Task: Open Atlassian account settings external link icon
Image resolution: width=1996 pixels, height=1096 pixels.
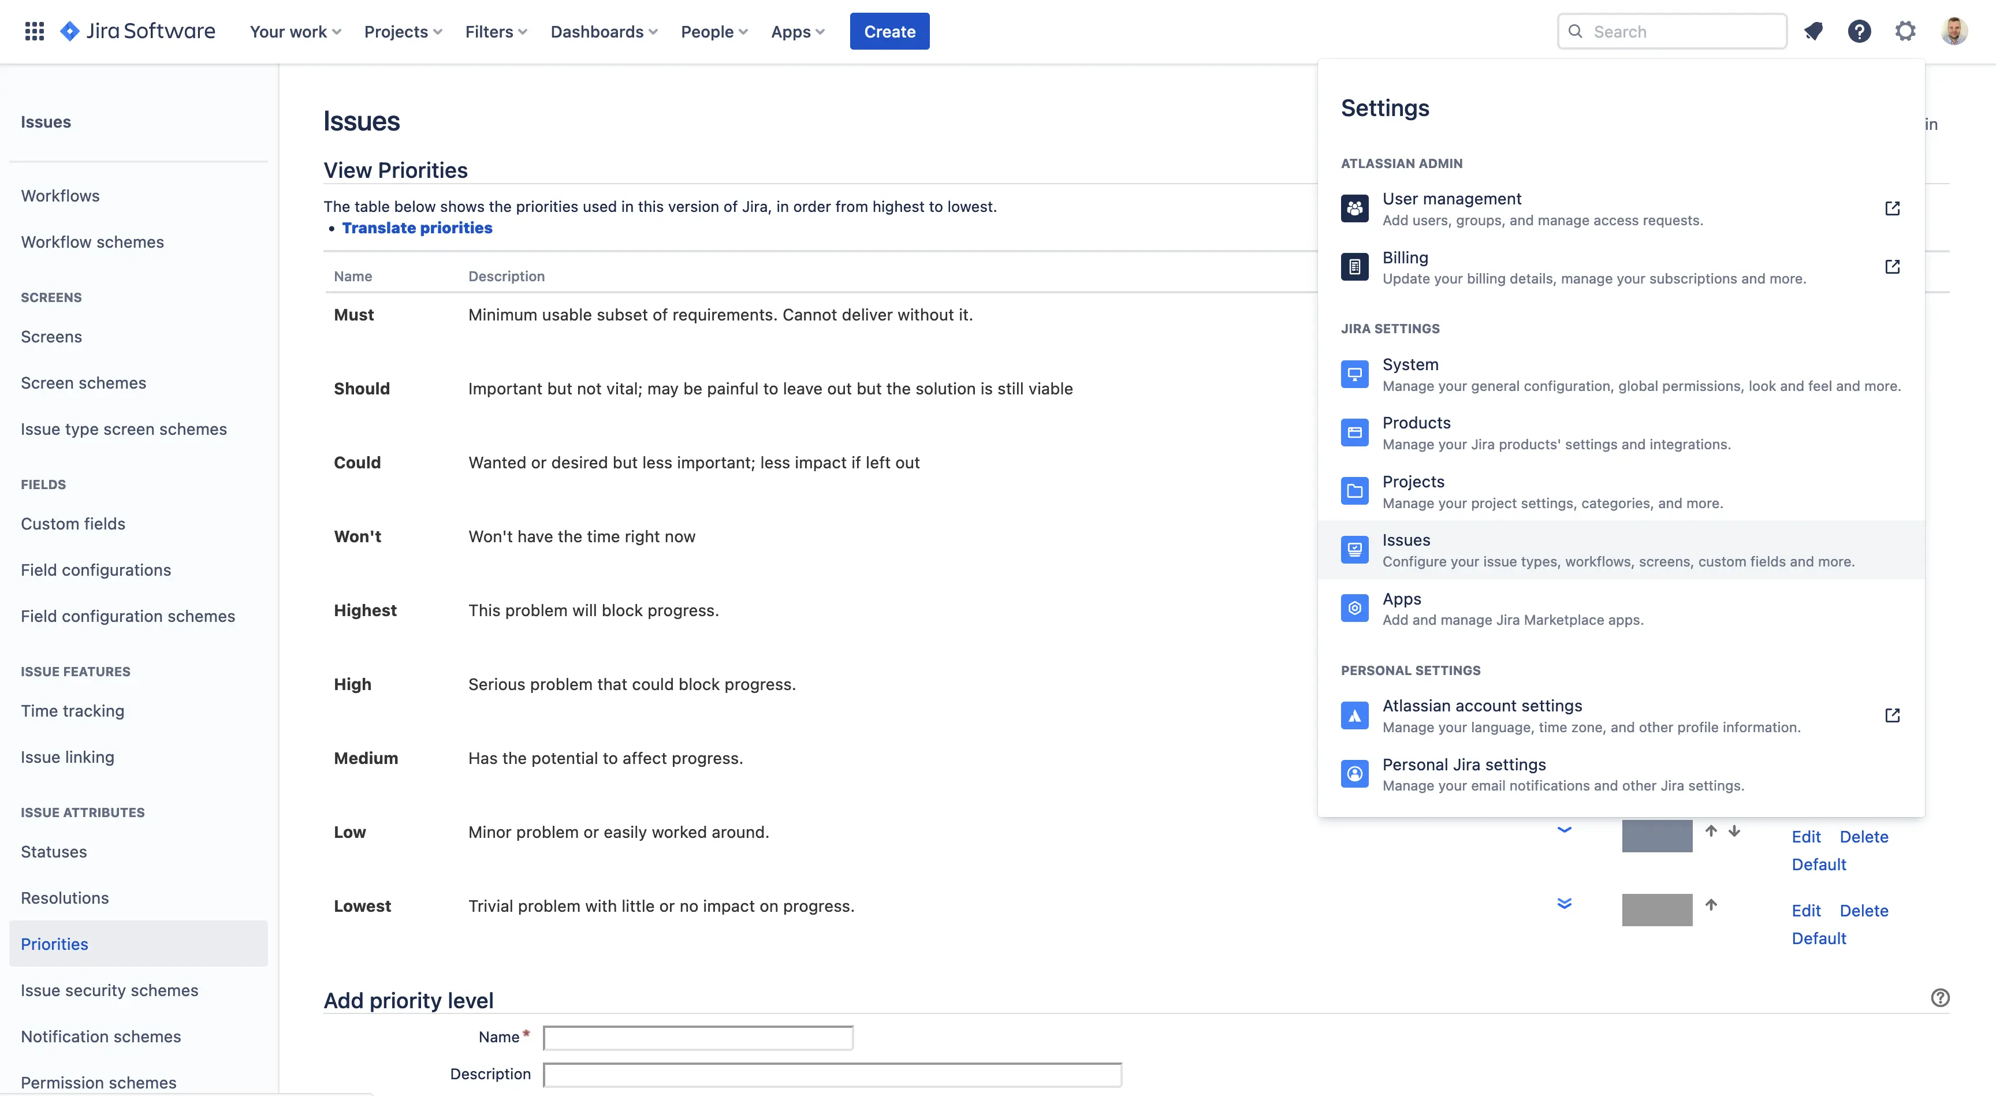Action: pyautogui.click(x=1892, y=715)
